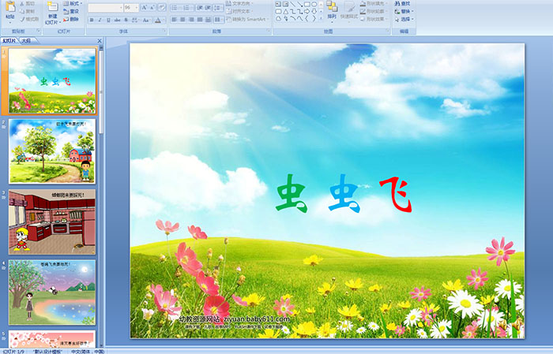Open Text Direction (文字方向) dropdown
553x354 pixels.
[239, 3]
